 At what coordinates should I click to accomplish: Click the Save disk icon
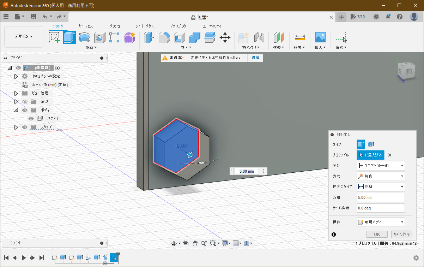pos(34,17)
